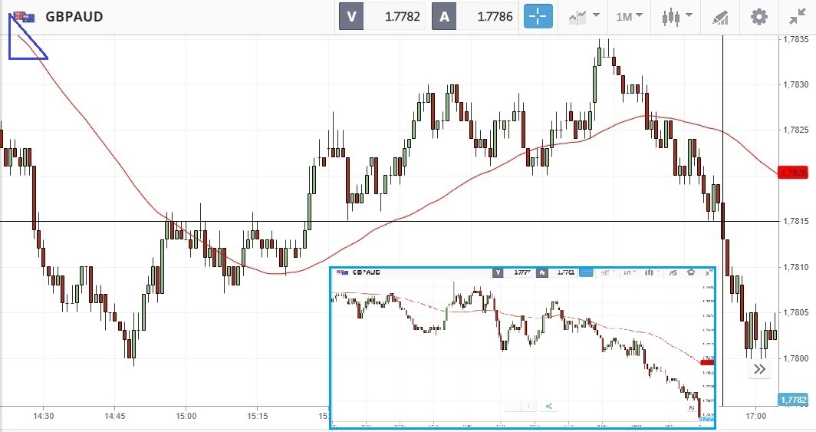
Task: Open the candlestick chart type dropdown
Action: tap(676, 16)
